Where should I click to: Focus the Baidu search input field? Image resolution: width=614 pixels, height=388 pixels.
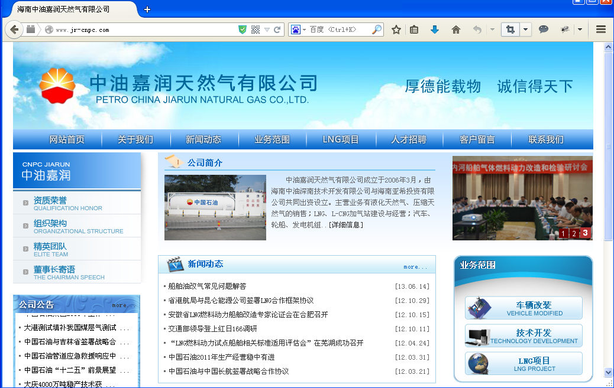pos(340,30)
